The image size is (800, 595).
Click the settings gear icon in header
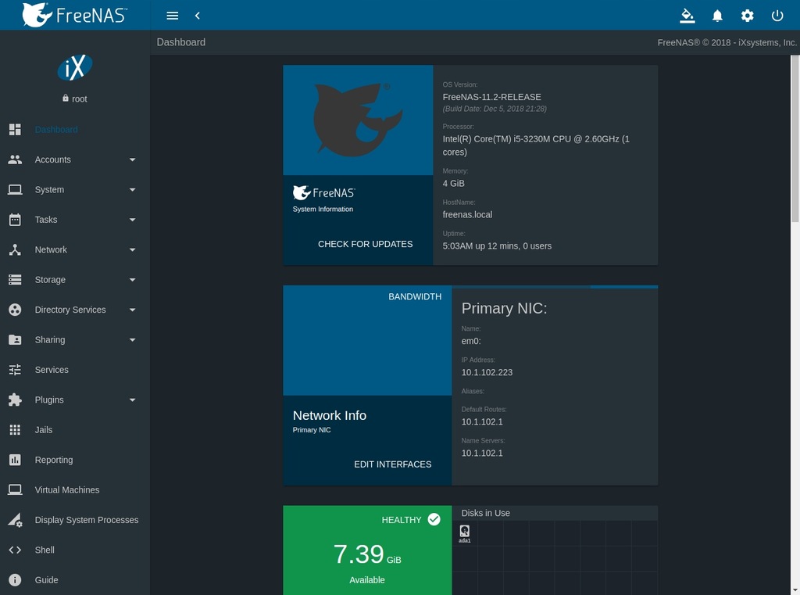(747, 16)
